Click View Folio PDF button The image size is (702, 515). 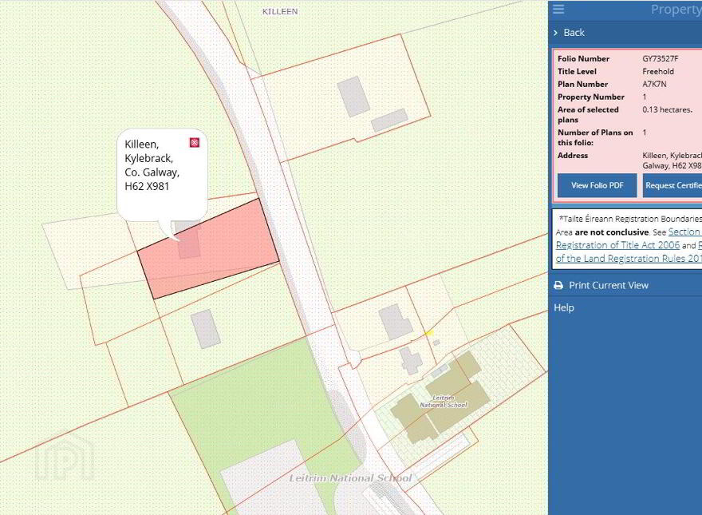tap(597, 185)
